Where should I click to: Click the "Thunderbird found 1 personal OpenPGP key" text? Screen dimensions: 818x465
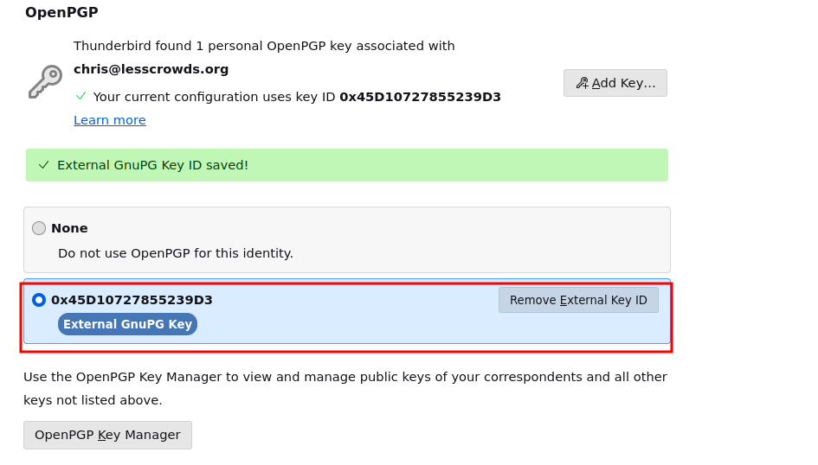point(264,46)
